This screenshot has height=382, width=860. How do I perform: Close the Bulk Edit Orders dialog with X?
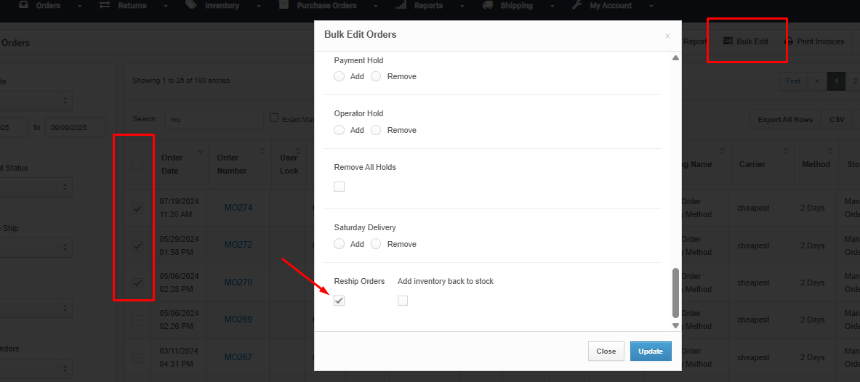pyautogui.click(x=667, y=36)
